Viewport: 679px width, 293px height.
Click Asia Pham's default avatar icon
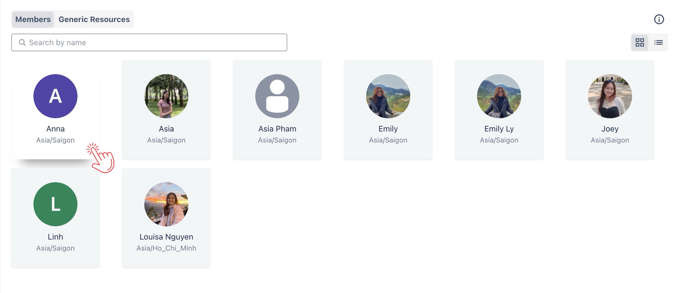tap(277, 96)
